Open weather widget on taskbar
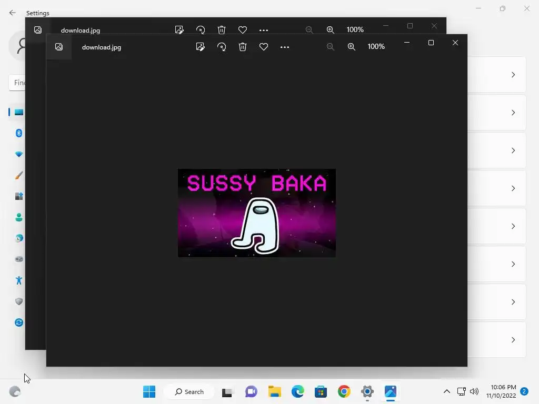Viewport: 539px width, 404px height. point(15,391)
